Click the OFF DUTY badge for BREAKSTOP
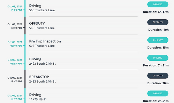This screenshot has height=103, width=174. (158, 76)
